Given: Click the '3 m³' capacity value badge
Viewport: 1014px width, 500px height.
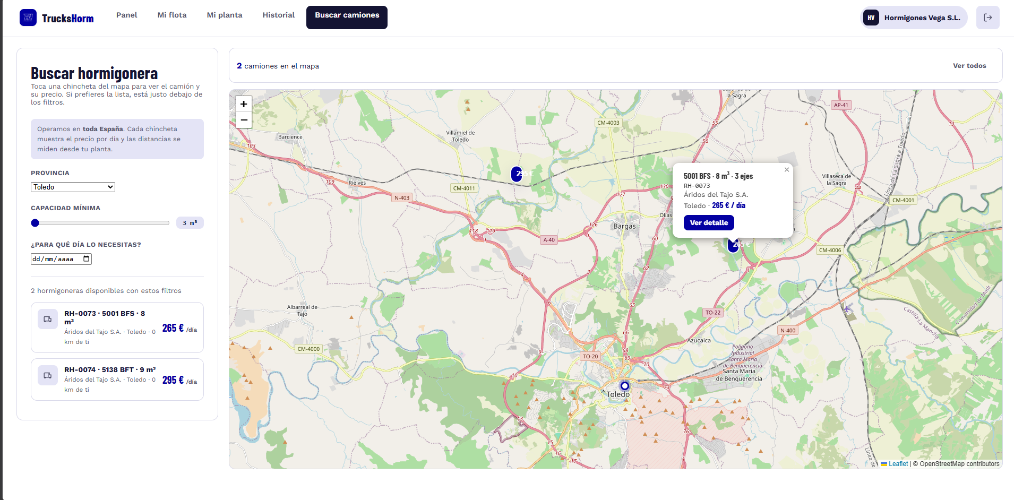Looking at the screenshot, I should click(x=190, y=223).
